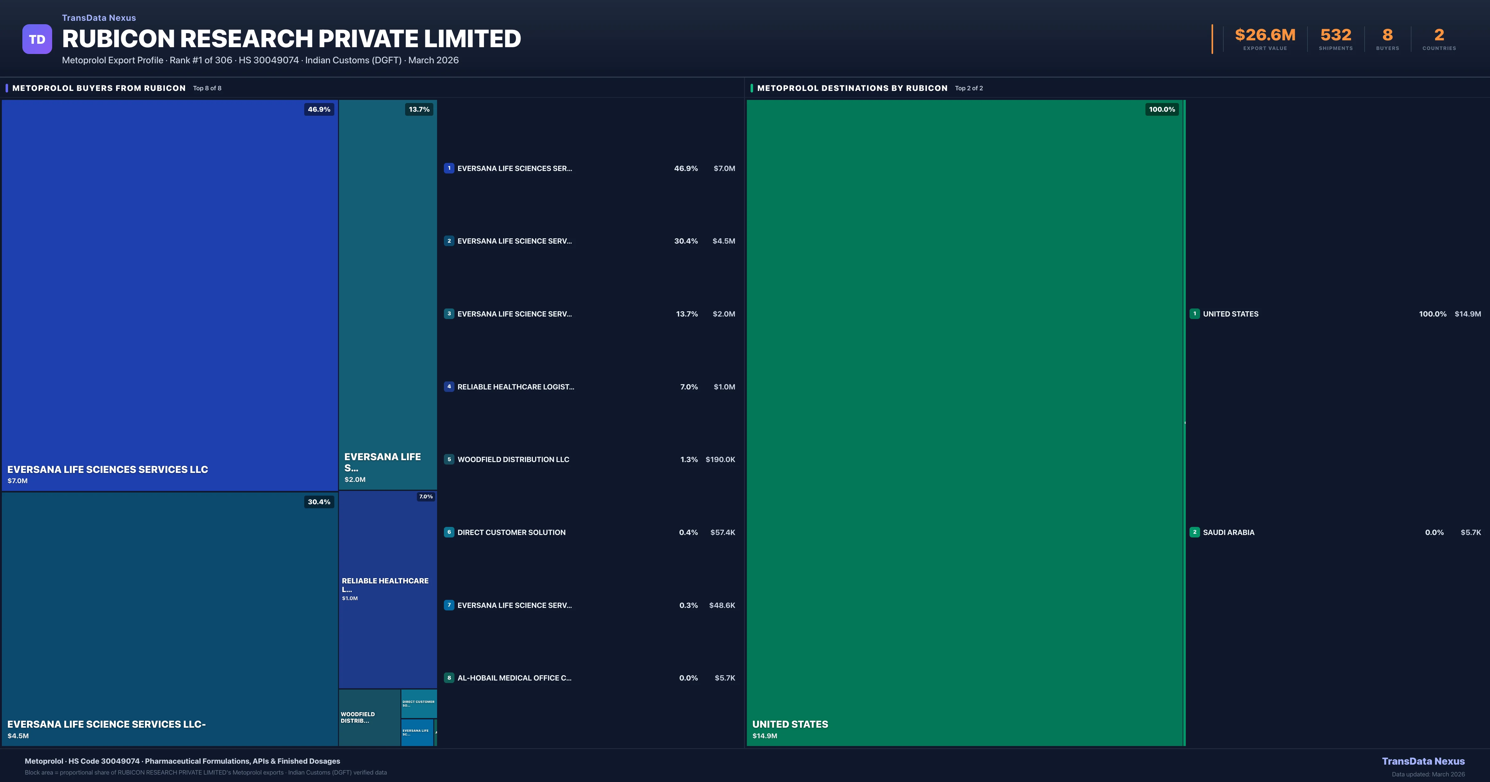Click the Woodfield Distrib treemap tile
The width and height of the screenshot is (1490, 782).
tap(369, 717)
